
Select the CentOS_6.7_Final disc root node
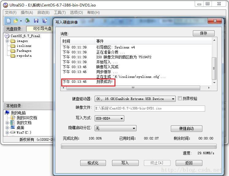pos(25,36)
